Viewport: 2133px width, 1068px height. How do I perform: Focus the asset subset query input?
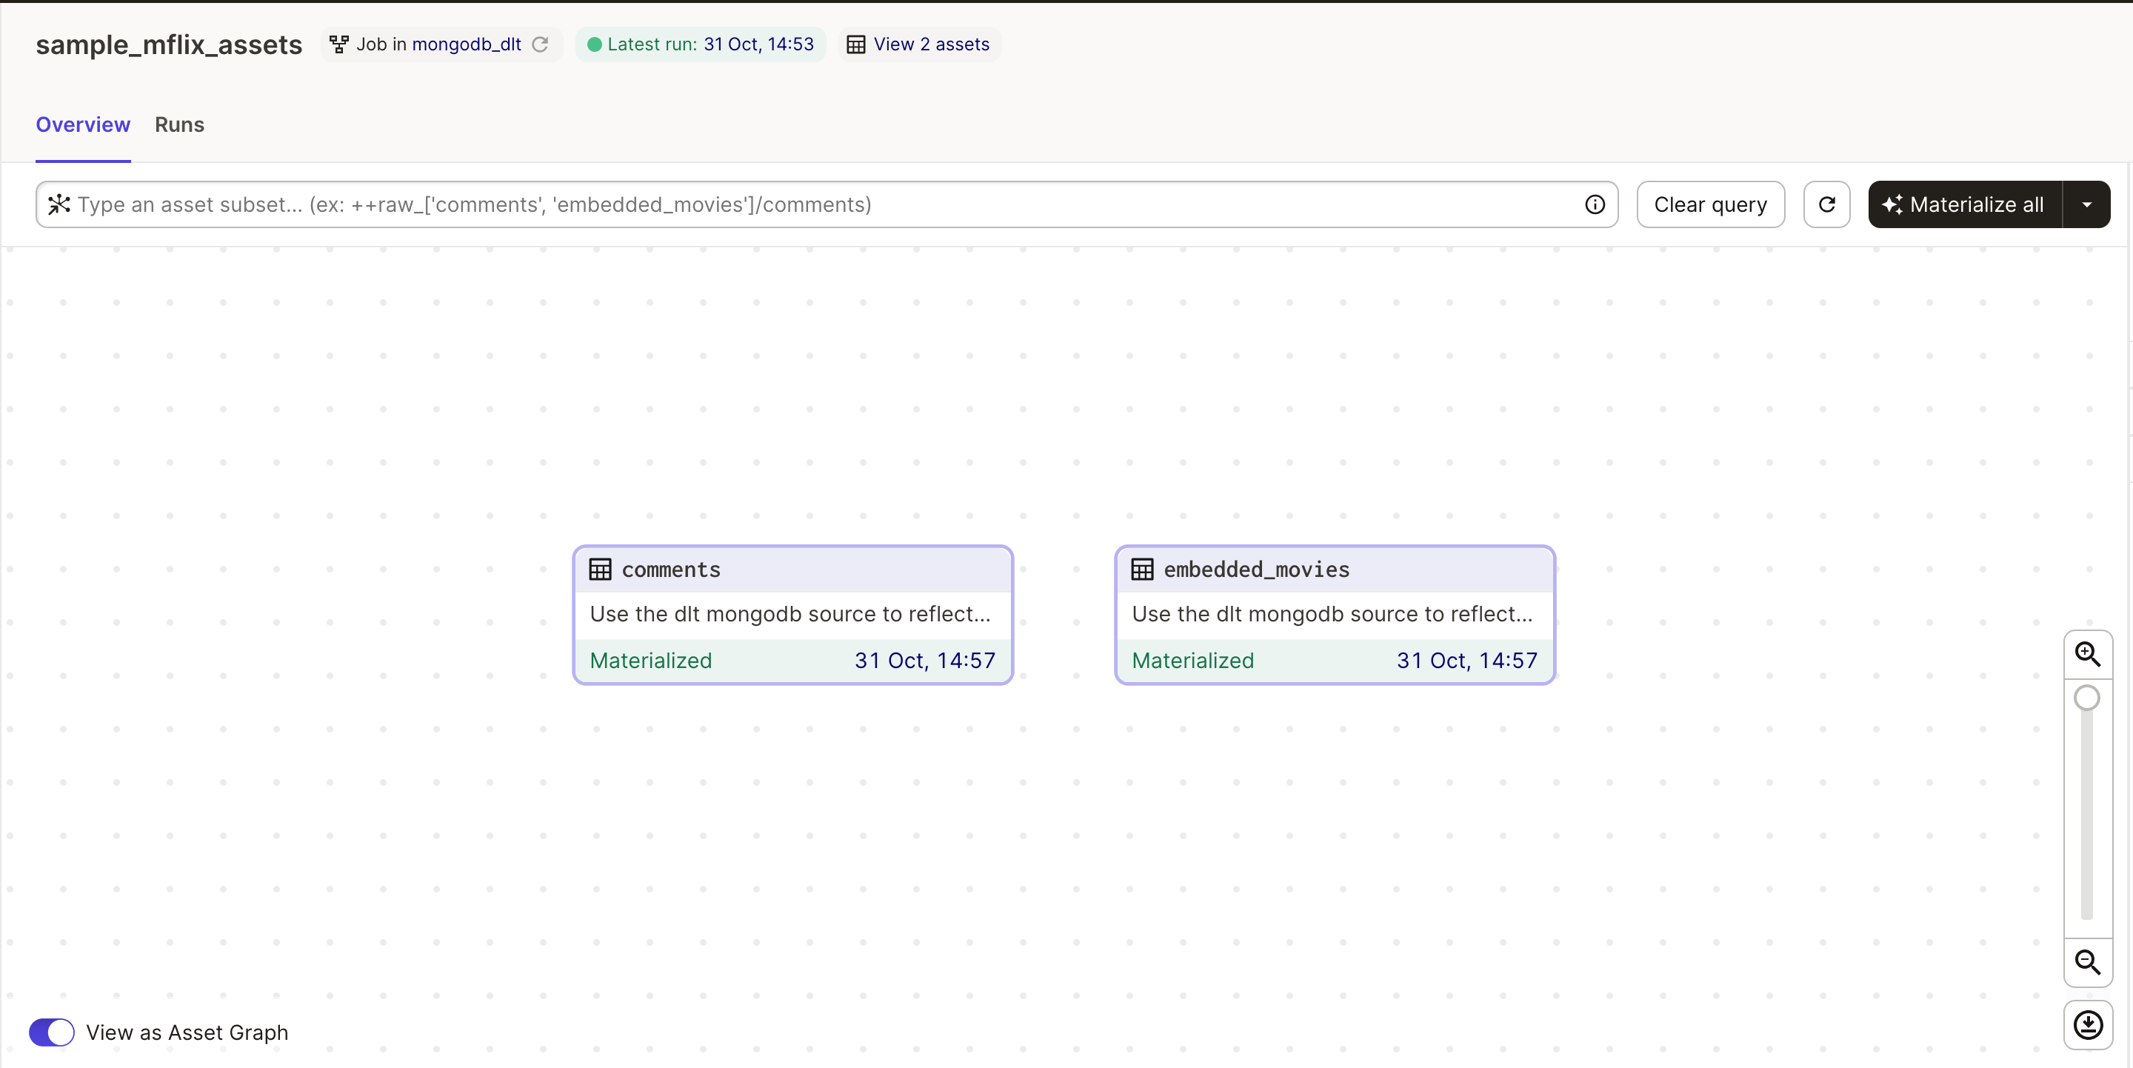pyautogui.click(x=827, y=204)
